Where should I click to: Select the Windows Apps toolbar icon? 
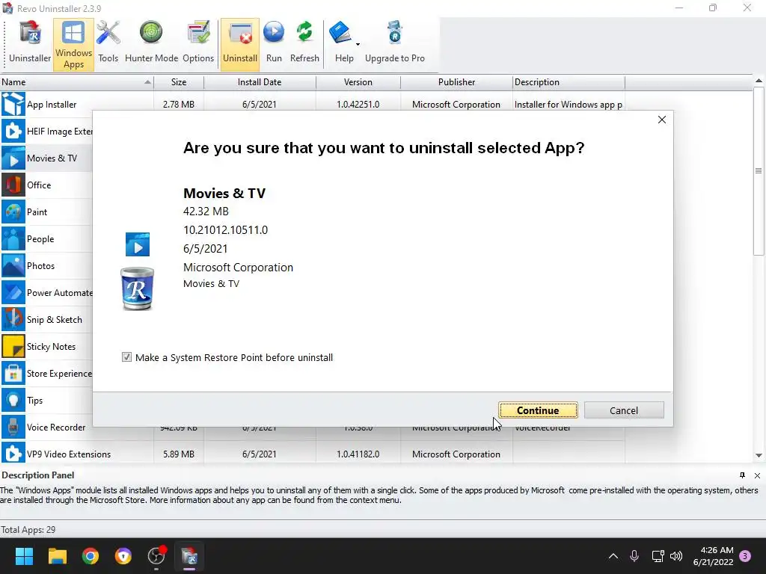coord(73,44)
